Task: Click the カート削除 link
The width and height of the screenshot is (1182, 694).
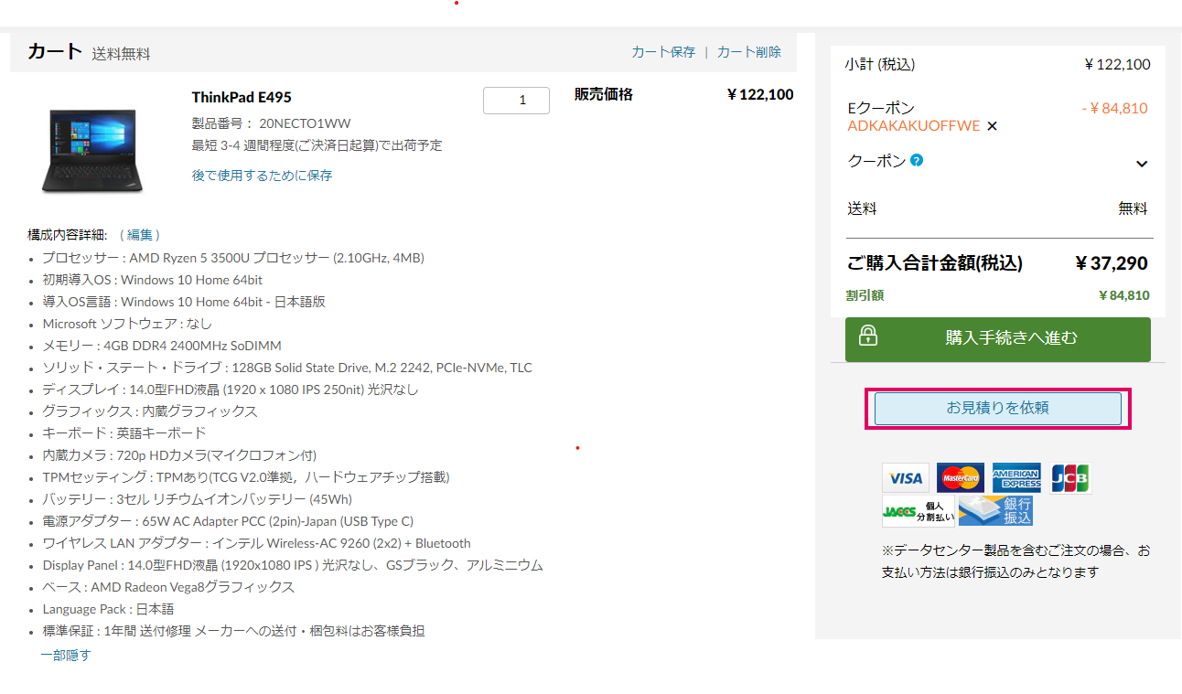Action: [x=749, y=52]
